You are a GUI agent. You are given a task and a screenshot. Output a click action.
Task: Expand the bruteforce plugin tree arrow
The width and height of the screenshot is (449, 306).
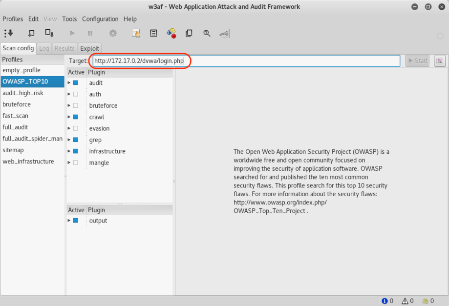tap(69, 105)
